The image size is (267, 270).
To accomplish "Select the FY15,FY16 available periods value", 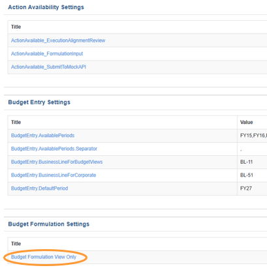I will 253,136.
